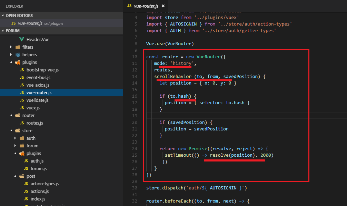Click line number 10 in gutter
This screenshot has height=206, width=347.
(135, 57)
